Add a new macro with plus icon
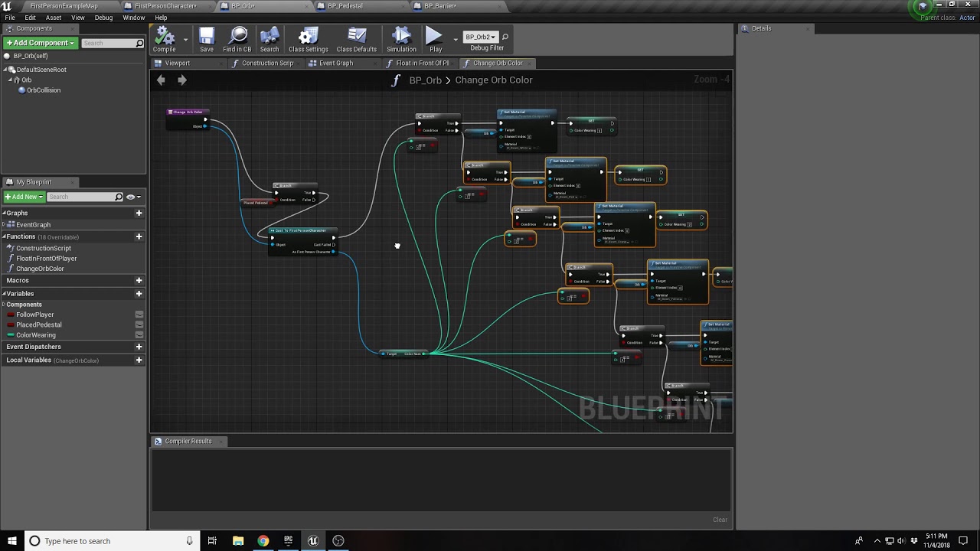Viewport: 980px width, 551px height. pyautogui.click(x=139, y=281)
